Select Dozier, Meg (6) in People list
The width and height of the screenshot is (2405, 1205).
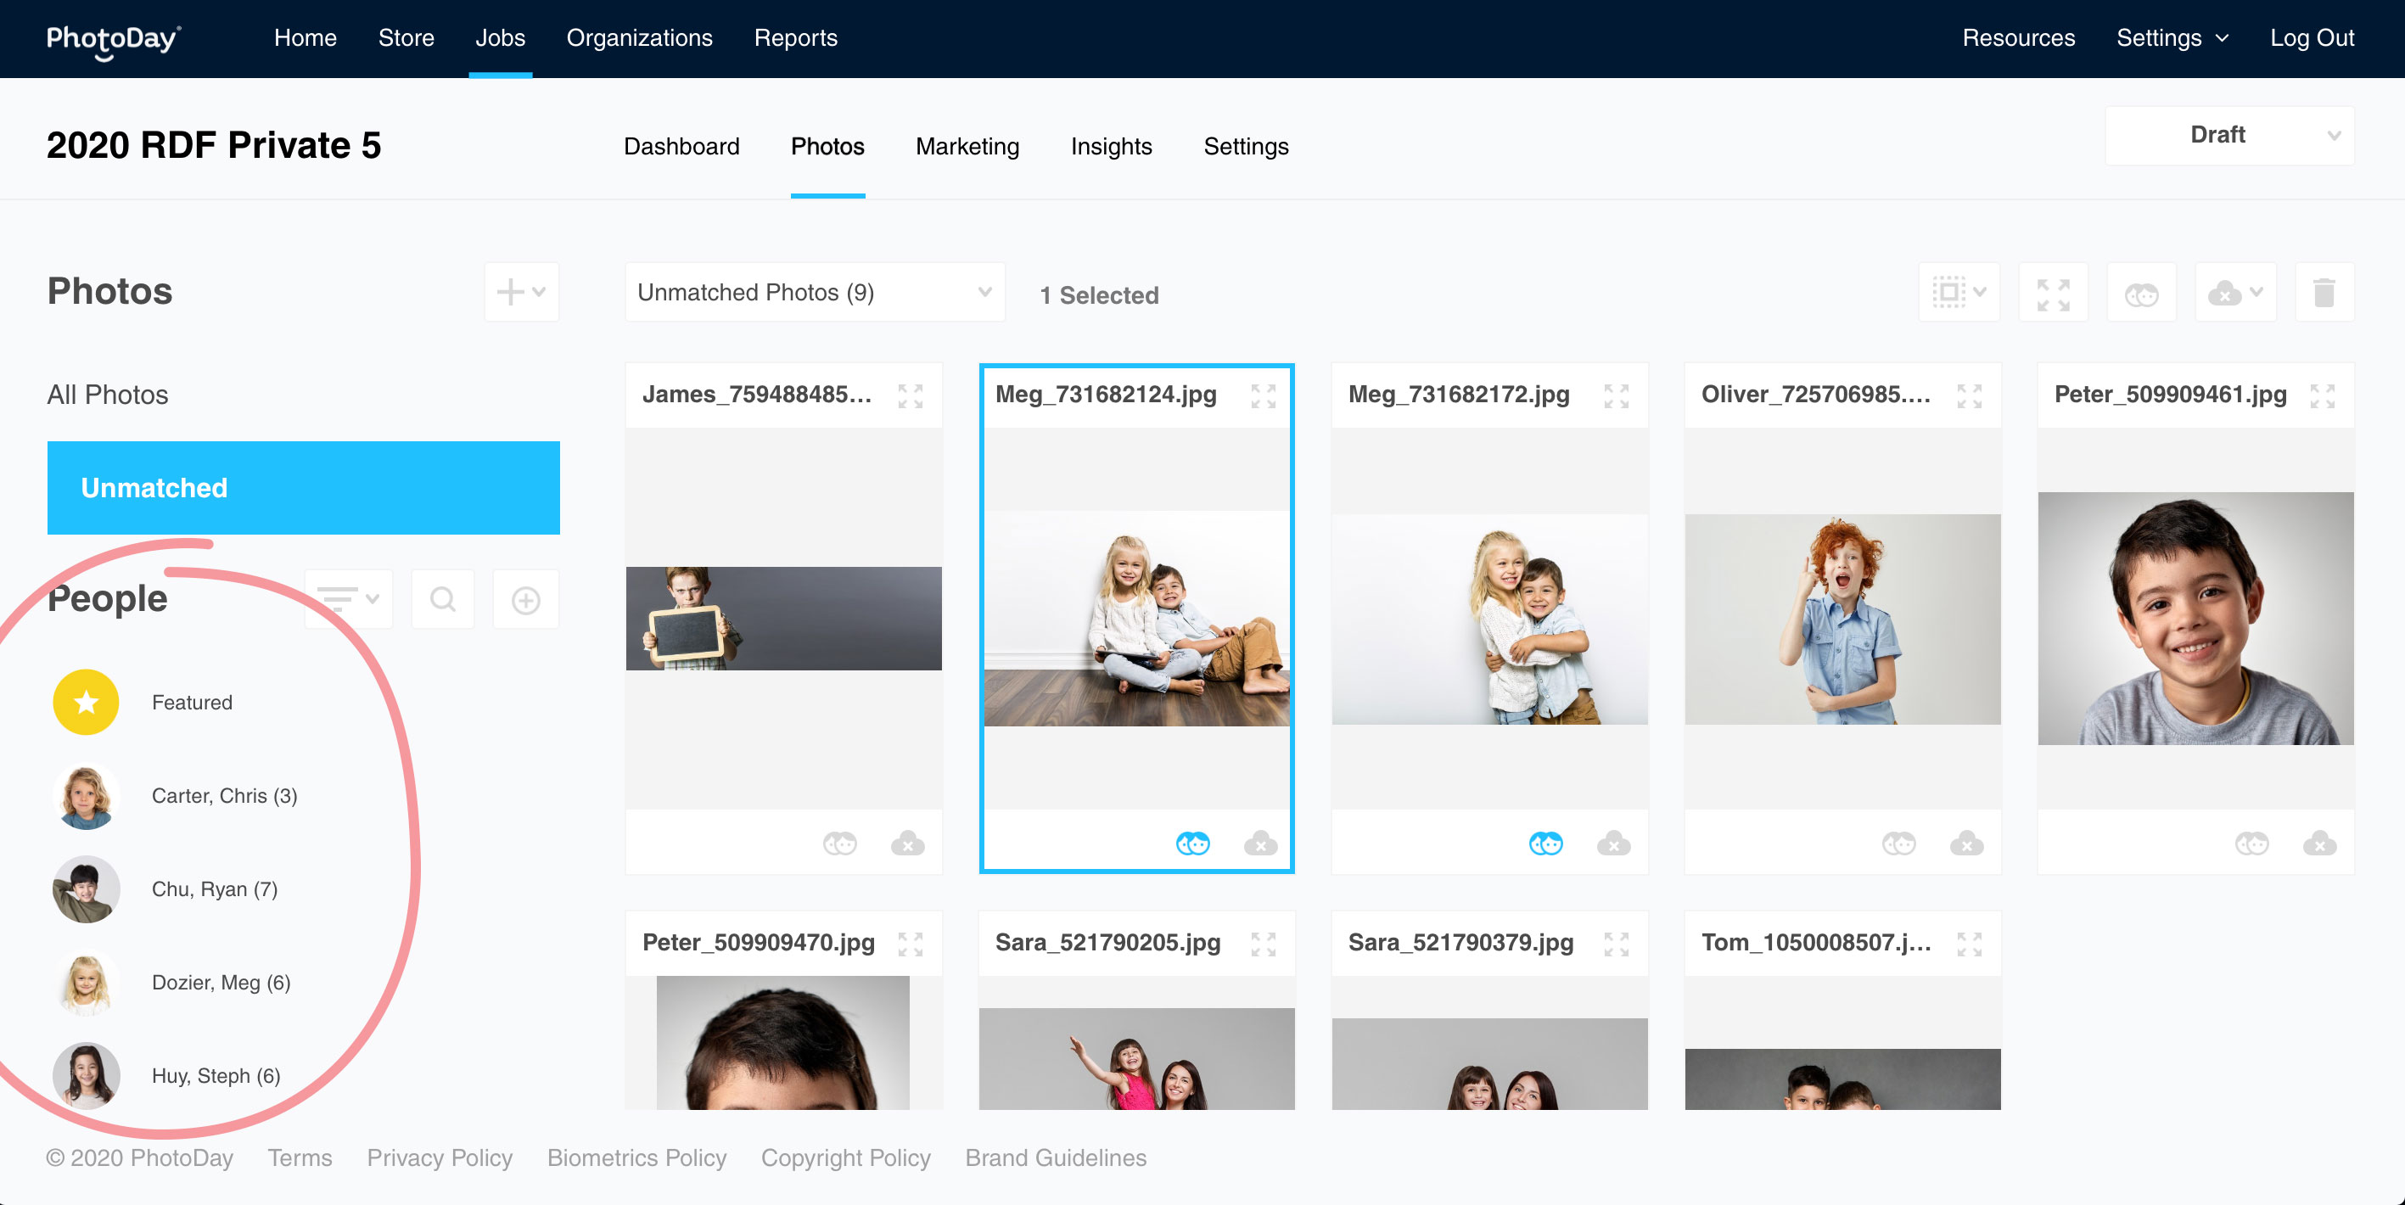pyautogui.click(x=221, y=982)
